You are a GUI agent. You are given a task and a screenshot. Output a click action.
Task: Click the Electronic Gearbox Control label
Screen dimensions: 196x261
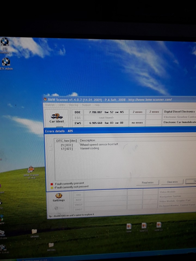pyautogui.click(x=180, y=117)
